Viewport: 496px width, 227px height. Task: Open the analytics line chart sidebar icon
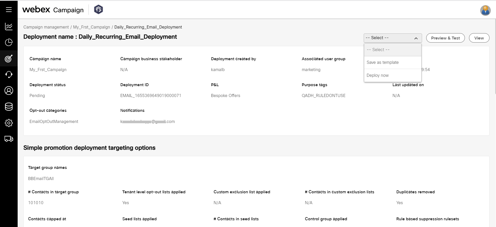tap(9, 26)
